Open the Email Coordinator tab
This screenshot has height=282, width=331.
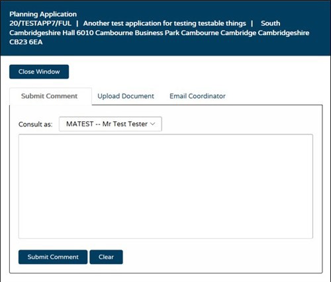[197, 96]
